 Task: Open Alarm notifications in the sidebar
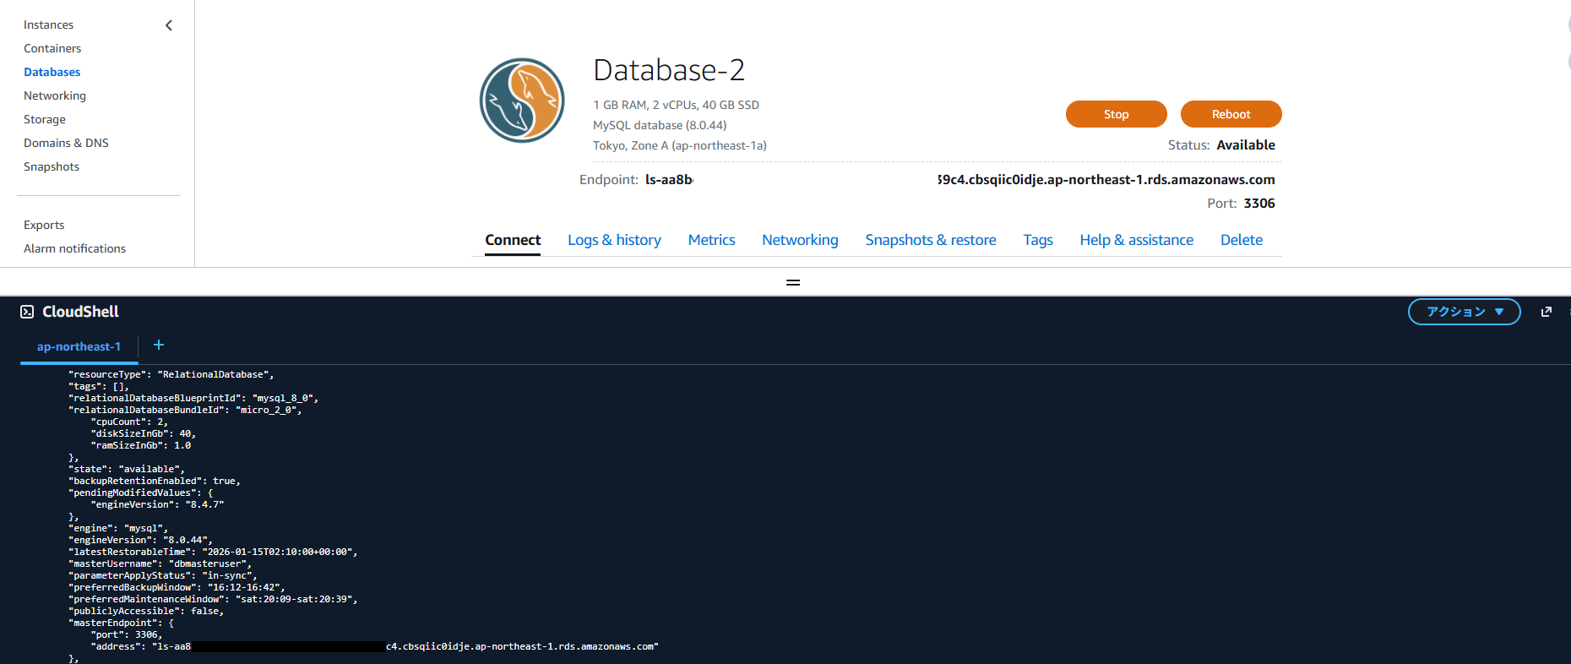(74, 248)
